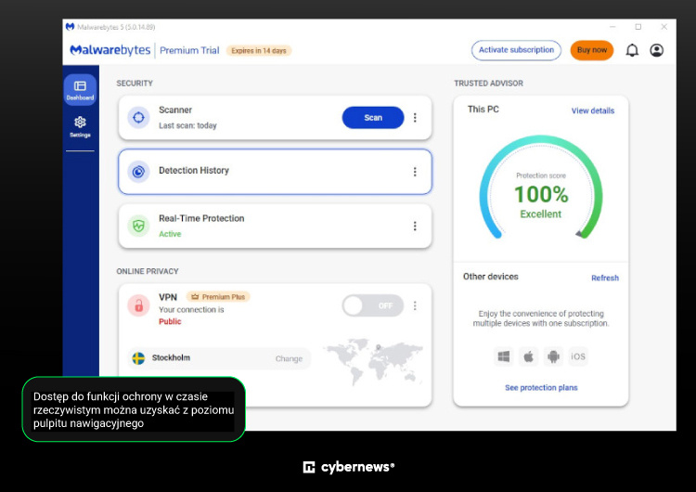Screen dimensions: 696x492
Task: Click the Scanner card title
Action: pos(175,110)
